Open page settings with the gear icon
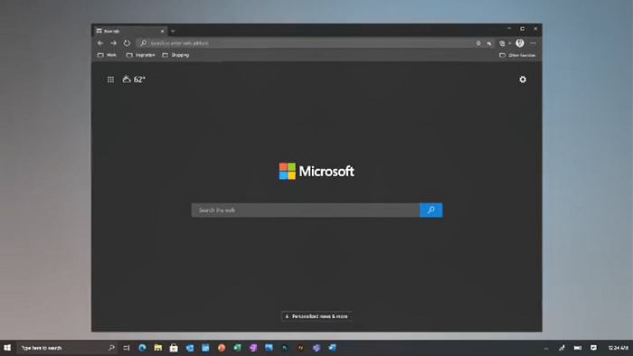 point(523,80)
